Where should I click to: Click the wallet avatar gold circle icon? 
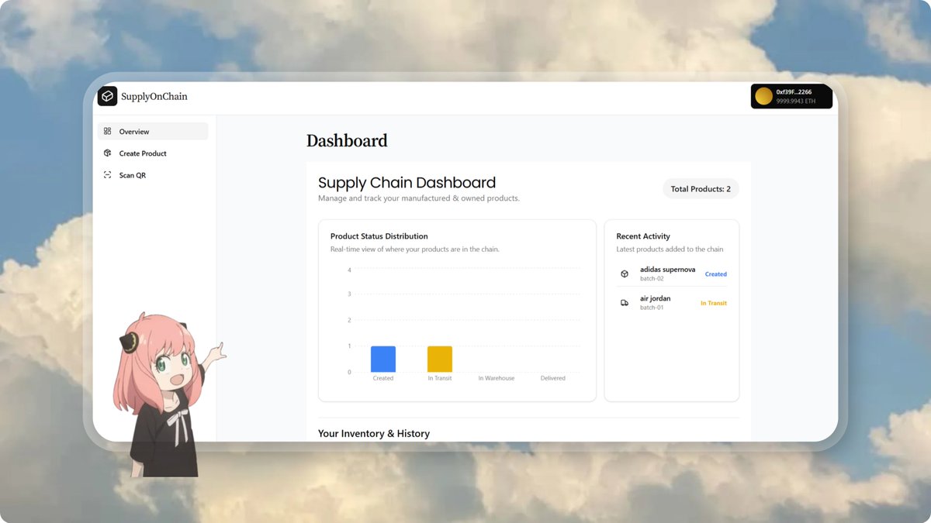click(x=764, y=96)
